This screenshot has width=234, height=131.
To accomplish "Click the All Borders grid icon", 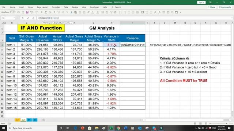I will [137, 12].
